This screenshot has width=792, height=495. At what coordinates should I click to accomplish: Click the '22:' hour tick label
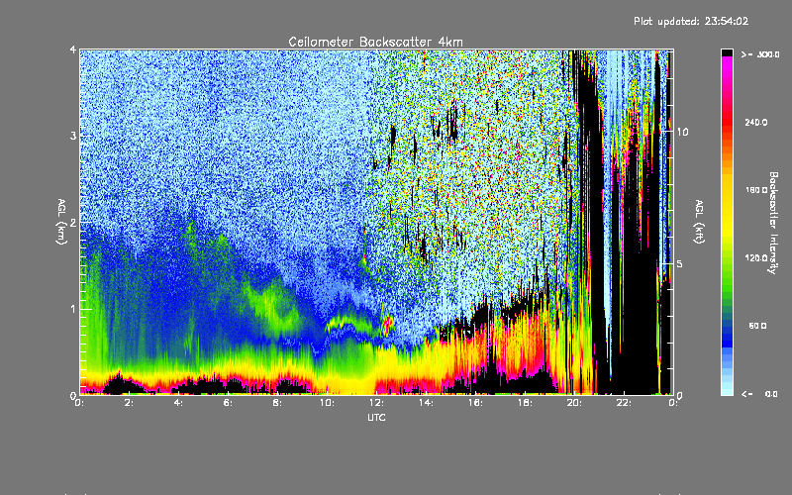(624, 403)
